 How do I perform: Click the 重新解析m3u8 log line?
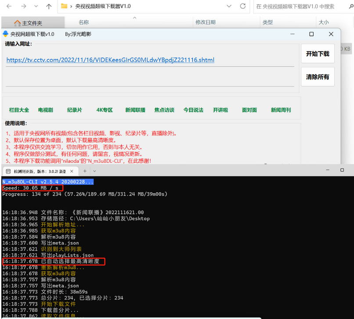[x=43, y=267]
